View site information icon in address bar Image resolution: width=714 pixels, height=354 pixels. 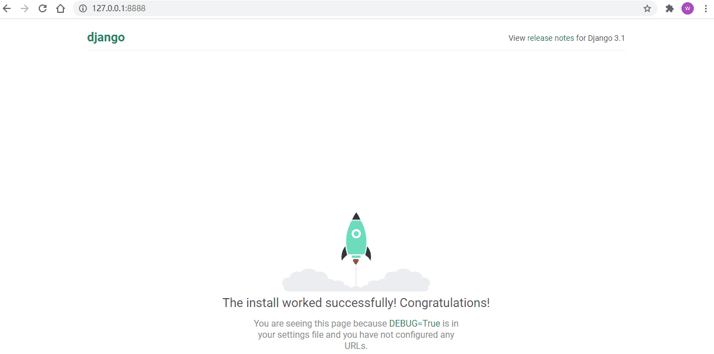click(x=83, y=8)
